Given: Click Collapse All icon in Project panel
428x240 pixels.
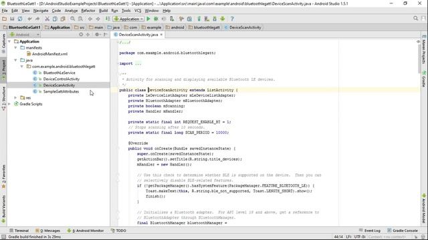Looking at the screenshot, I should point(88,35).
